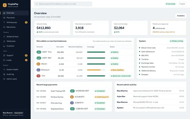Click the USDT coin icon for USDT·BSC
Viewport: 190px width, 119px height.
[x=39, y=58]
